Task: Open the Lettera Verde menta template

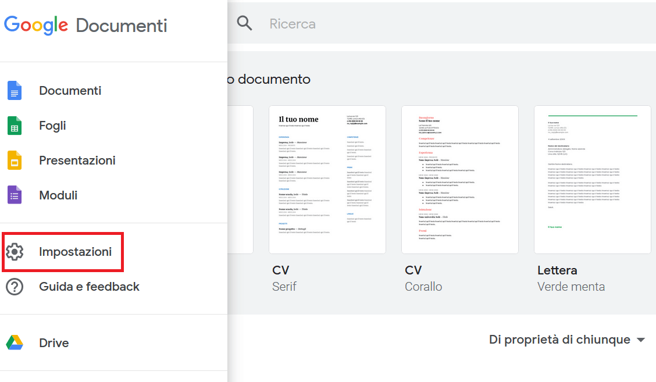Action: point(593,180)
